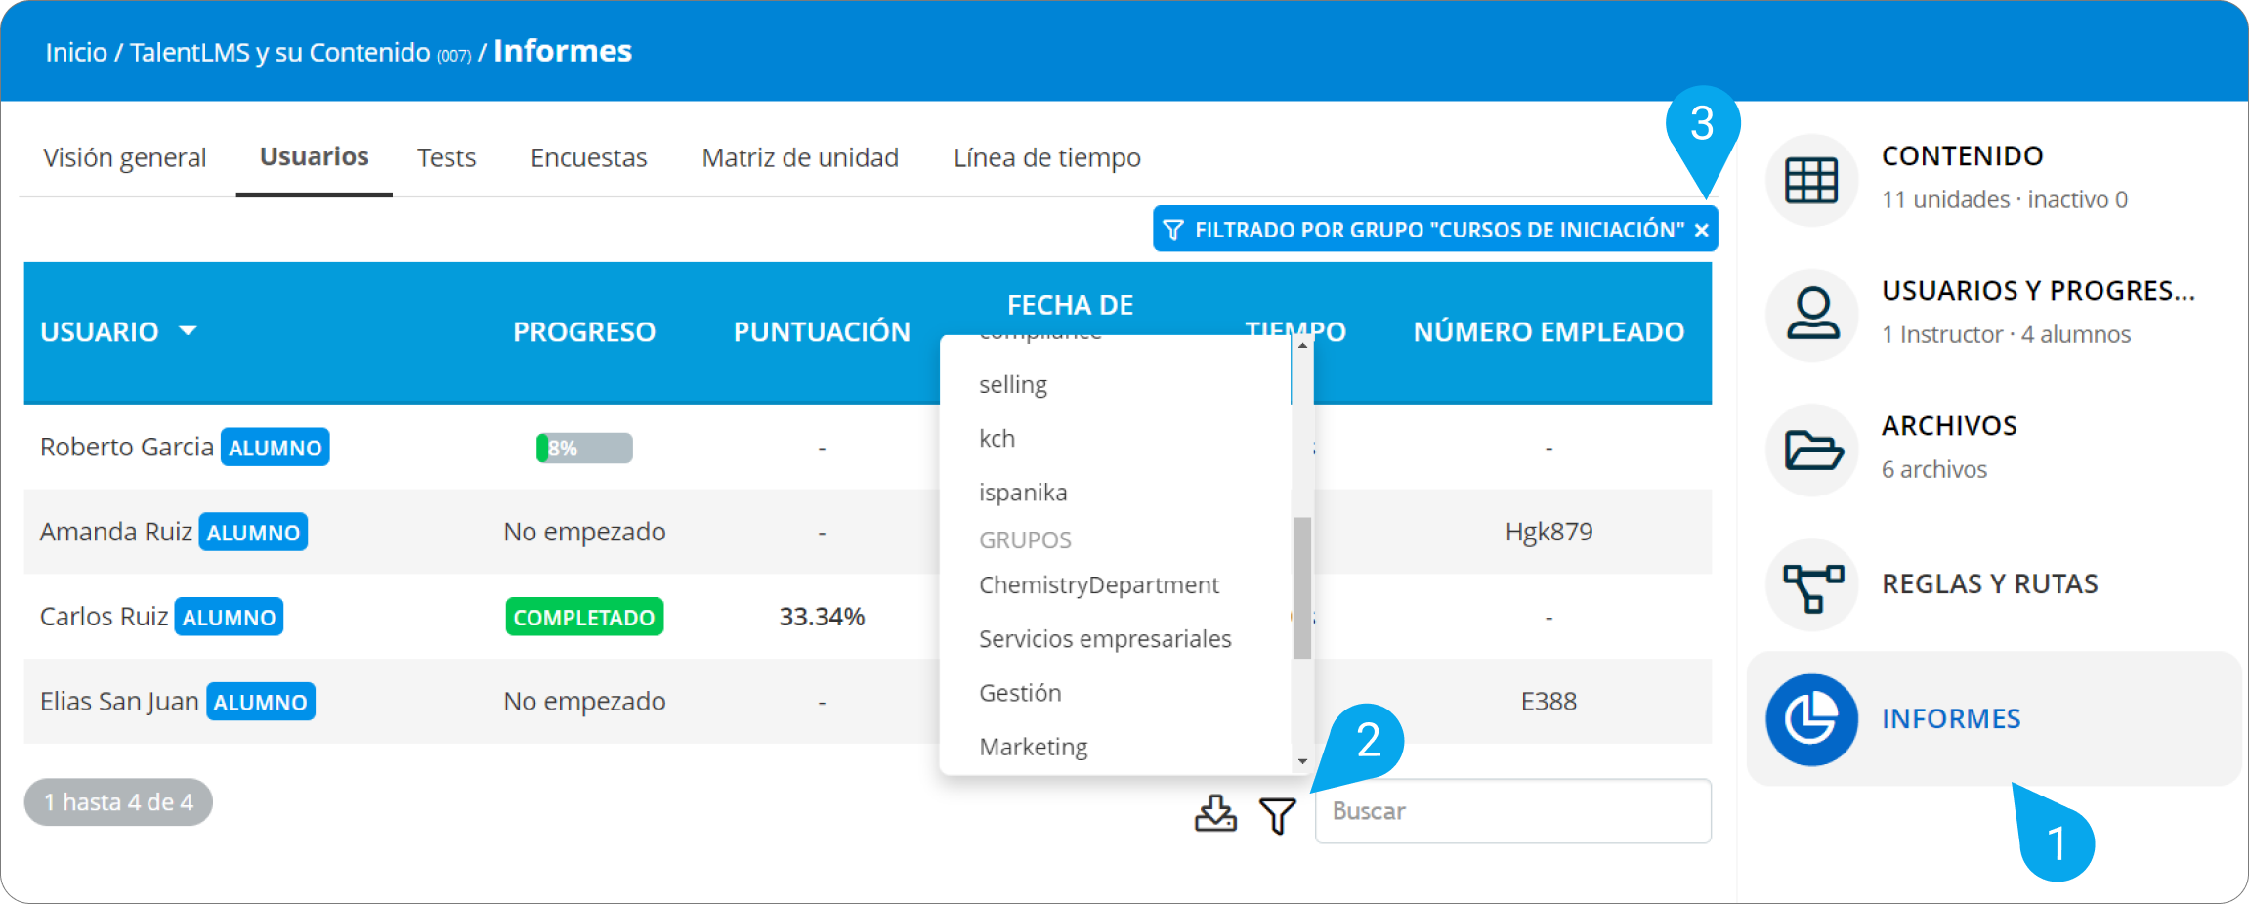Open the Encuestas tab
The image size is (2249, 904).
(x=588, y=157)
